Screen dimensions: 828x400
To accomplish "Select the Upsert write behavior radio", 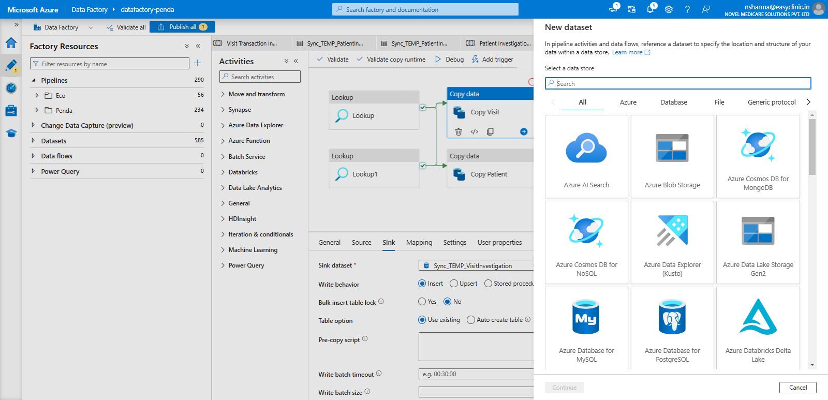I will pyautogui.click(x=454, y=284).
